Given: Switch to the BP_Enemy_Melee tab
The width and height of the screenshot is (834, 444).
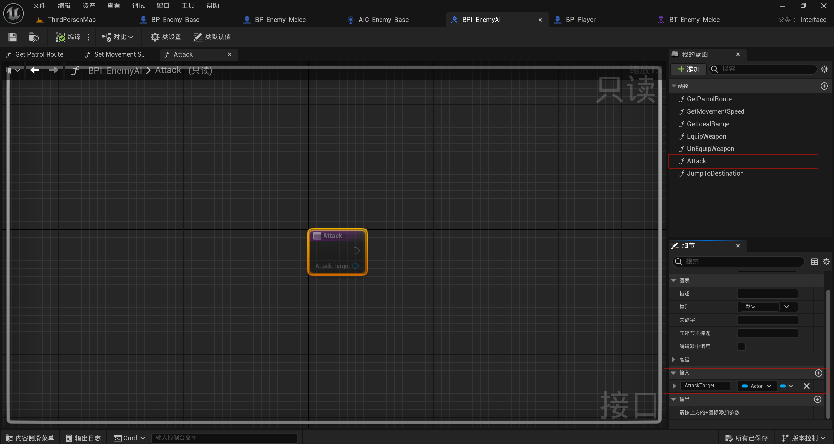Looking at the screenshot, I should pyautogui.click(x=280, y=20).
